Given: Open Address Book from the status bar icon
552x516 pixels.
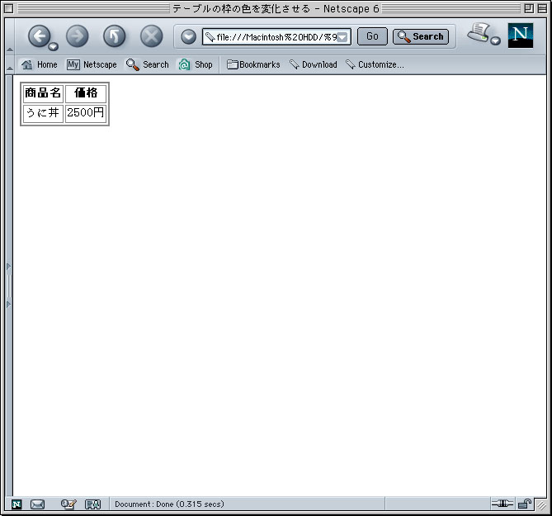Looking at the screenshot, I should (x=93, y=504).
